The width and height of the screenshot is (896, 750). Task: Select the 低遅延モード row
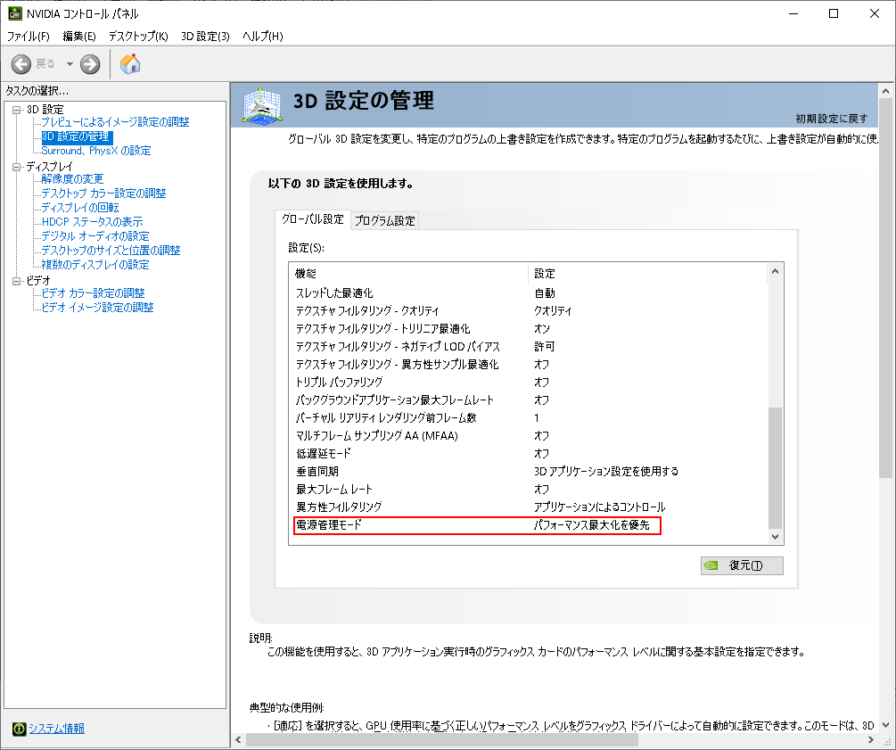[x=529, y=453]
